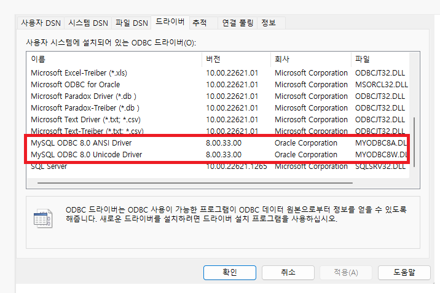Image resolution: width=440 pixels, height=293 pixels.
Task: Sort by the 이름 column header
Action: click(114, 59)
